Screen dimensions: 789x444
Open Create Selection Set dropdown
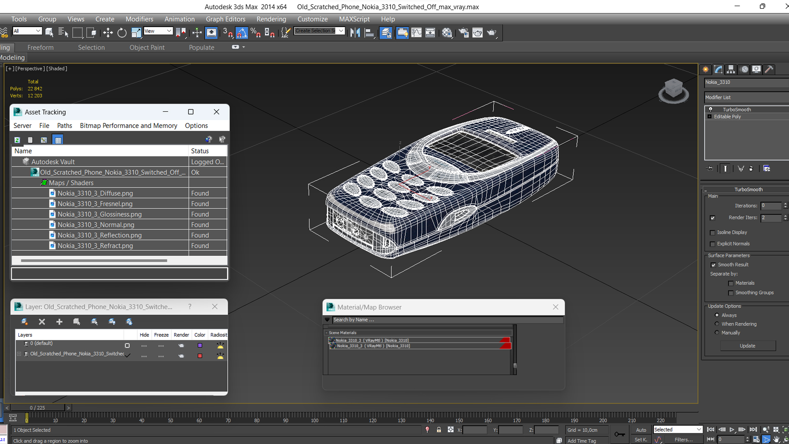(x=319, y=31)
